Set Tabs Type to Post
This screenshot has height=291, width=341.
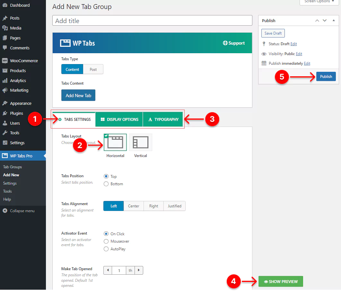tap(93, 70)
